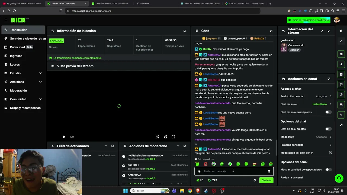Maximize the Información de la sesión panel
347x195 pixels.
(185, 31)
